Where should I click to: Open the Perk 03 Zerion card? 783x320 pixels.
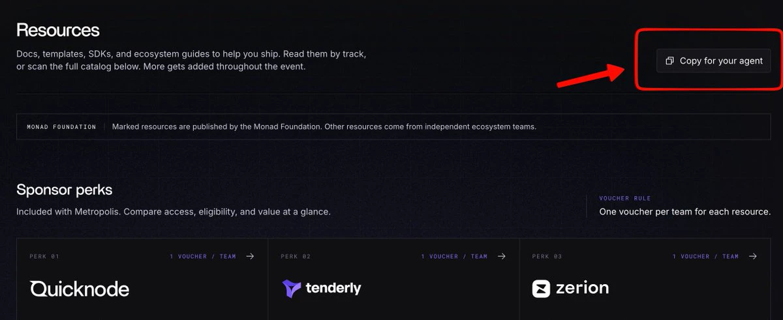click(645, 279)
